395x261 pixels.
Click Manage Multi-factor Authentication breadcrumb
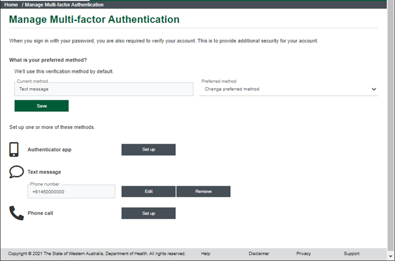pyautogui.click(x=64, y=4)
